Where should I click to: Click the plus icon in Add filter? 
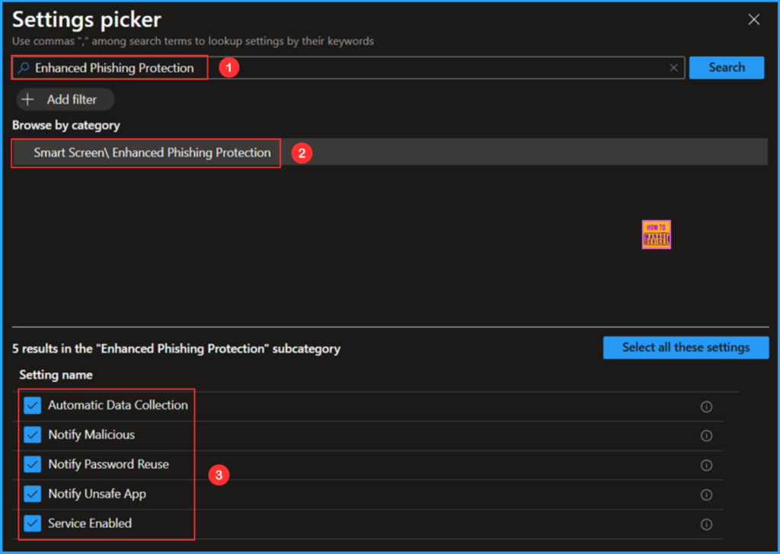28,100
